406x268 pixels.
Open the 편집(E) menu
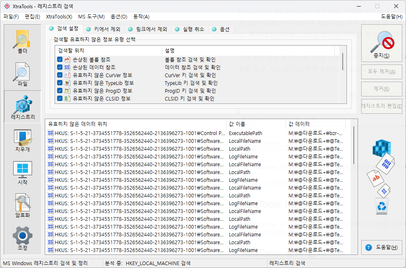[x=32, y=16]
